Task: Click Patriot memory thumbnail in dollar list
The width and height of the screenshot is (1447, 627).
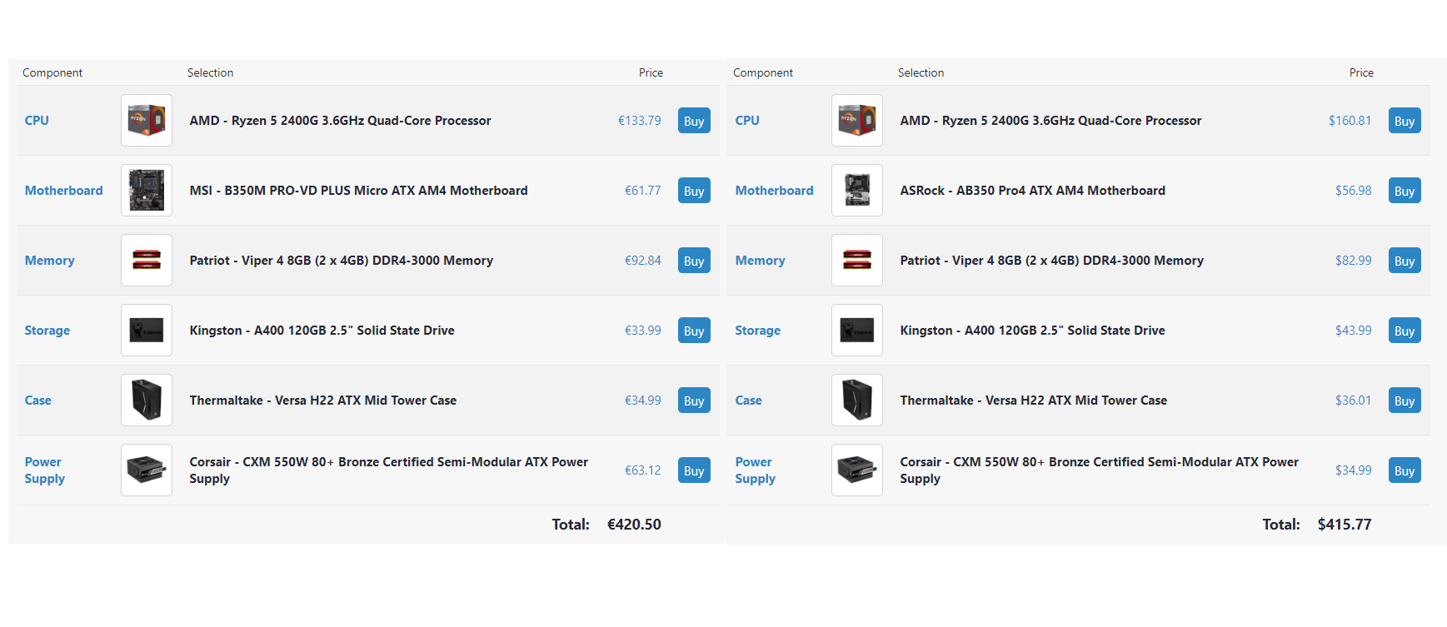Action: (x=857, y=261)
